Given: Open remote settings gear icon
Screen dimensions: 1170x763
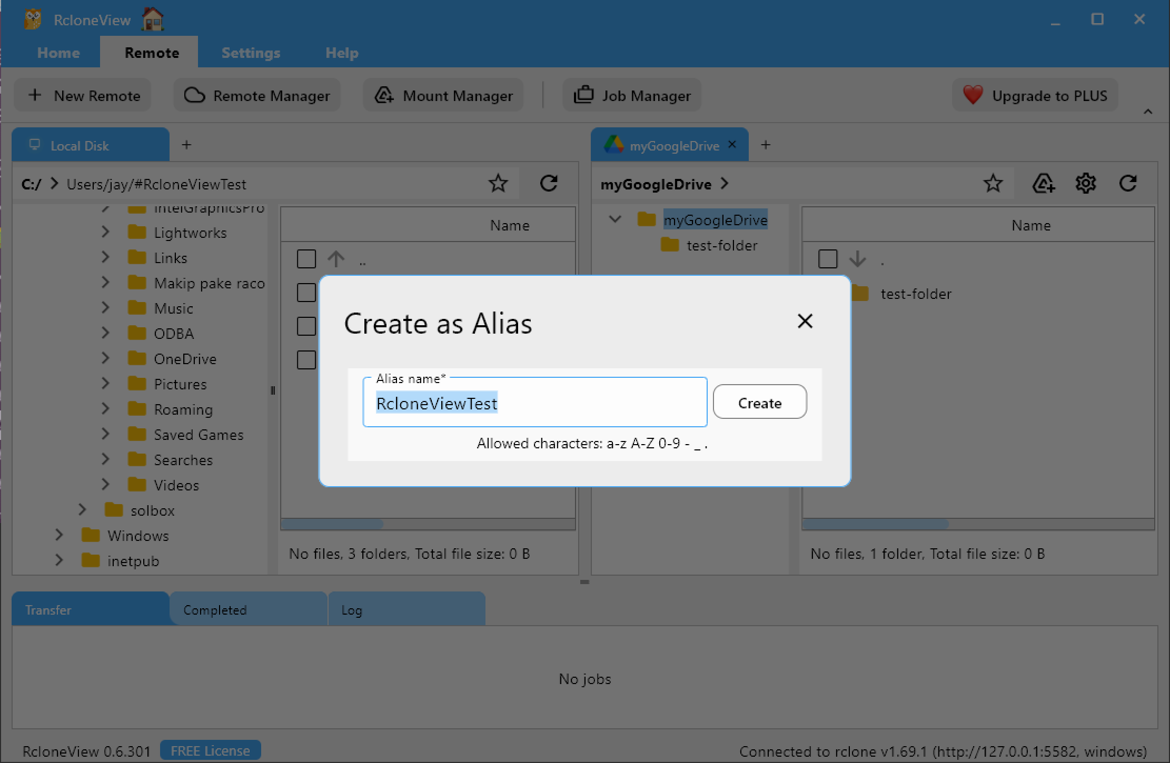Looking at the screenshot, I should click(x=1085, y=184).
